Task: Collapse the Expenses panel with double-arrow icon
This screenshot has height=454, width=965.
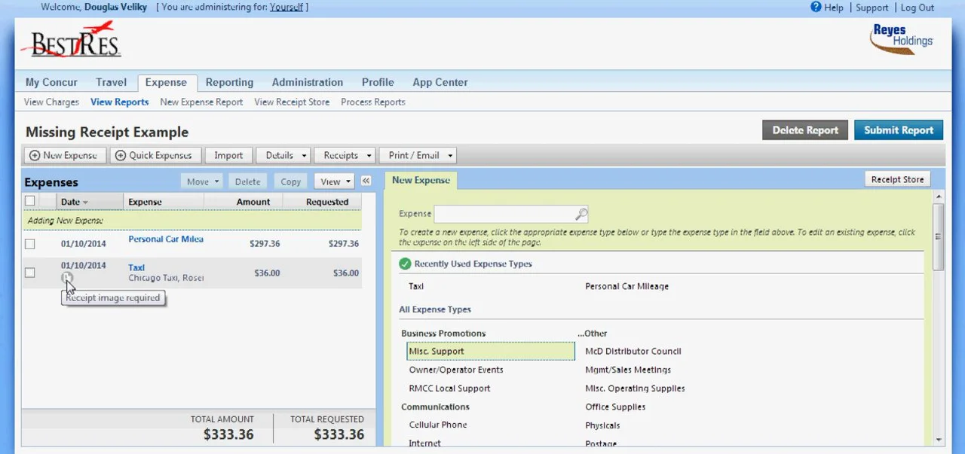Action: [366, 181]
